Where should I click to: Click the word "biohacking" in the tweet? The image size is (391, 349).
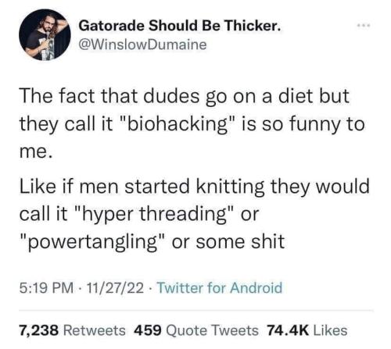pyautogui.click(x=179, y=124)
